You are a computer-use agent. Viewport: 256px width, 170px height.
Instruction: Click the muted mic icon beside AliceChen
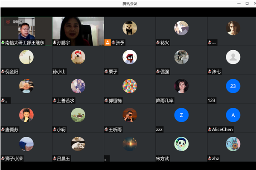pyautogui.click(x=209, y=130)
